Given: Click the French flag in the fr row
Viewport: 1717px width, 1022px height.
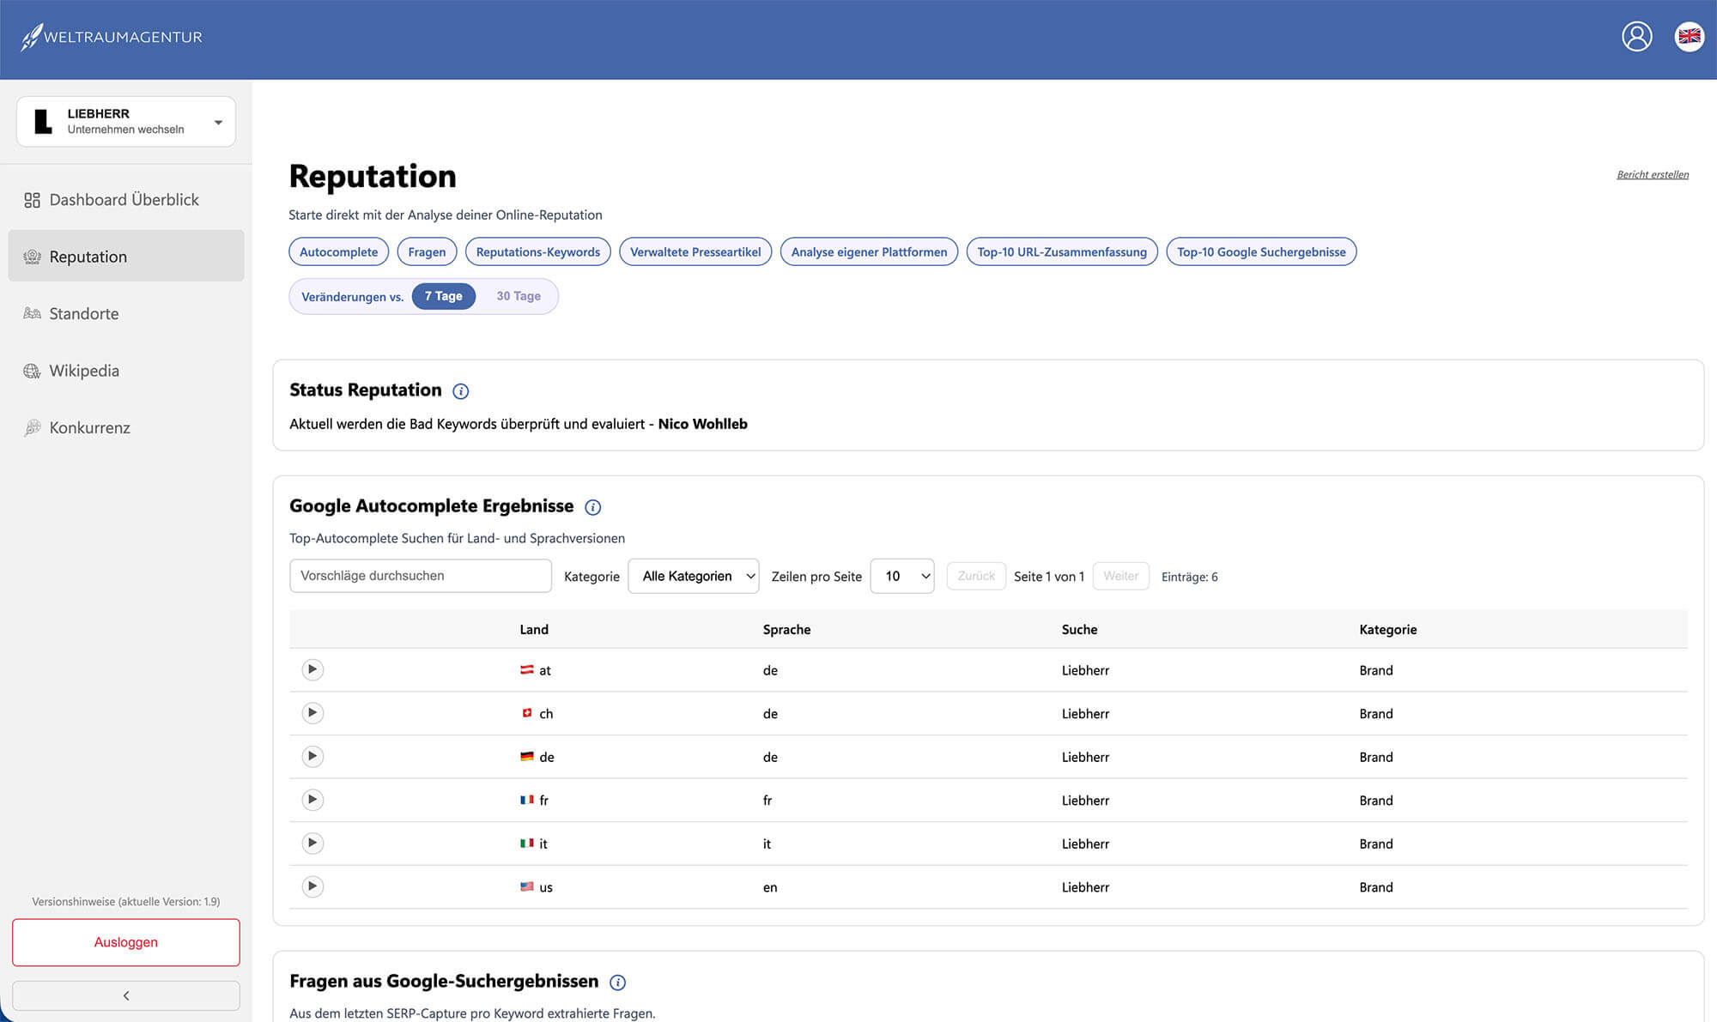Looking at the screenshot, I should tap(527, 800).
